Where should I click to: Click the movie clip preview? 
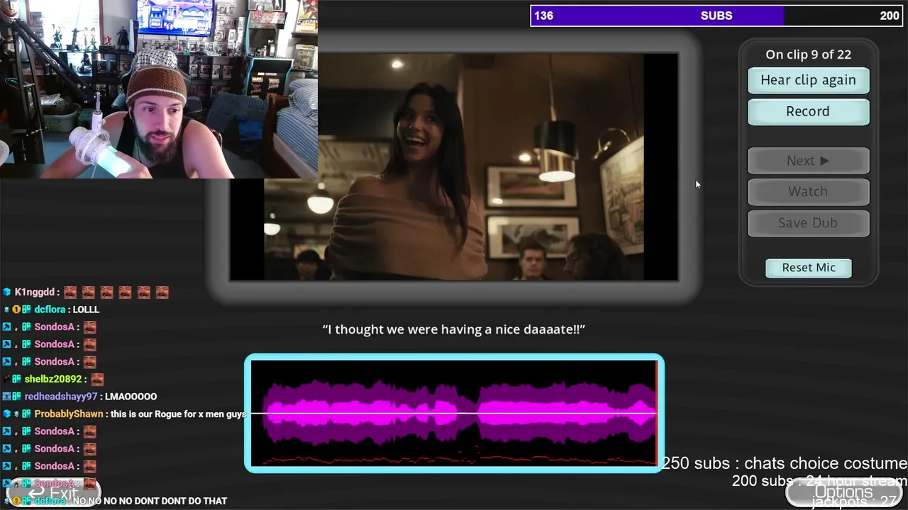click(454, 166)
